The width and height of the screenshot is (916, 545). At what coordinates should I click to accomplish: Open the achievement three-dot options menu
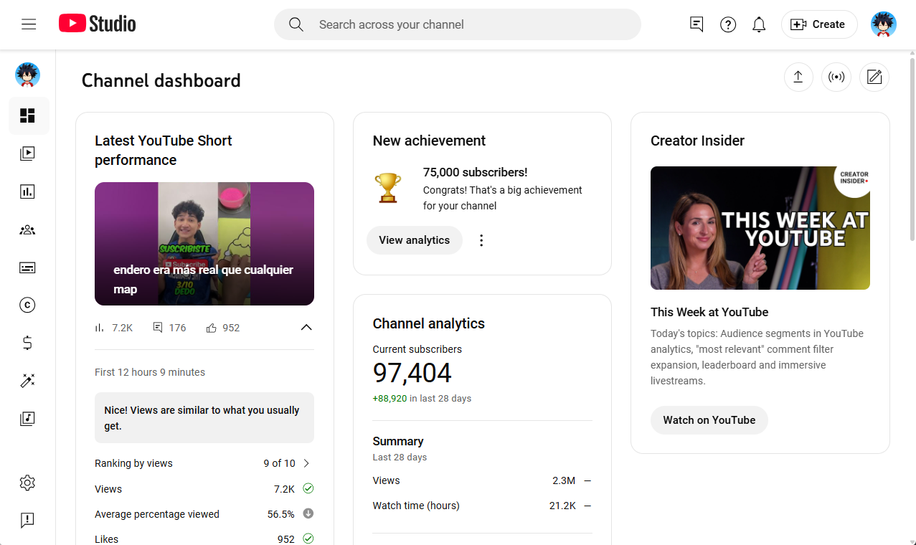click(481, 240)
